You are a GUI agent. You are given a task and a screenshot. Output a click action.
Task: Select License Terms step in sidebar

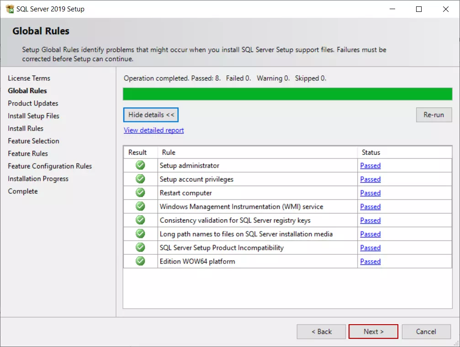point(29,78)
